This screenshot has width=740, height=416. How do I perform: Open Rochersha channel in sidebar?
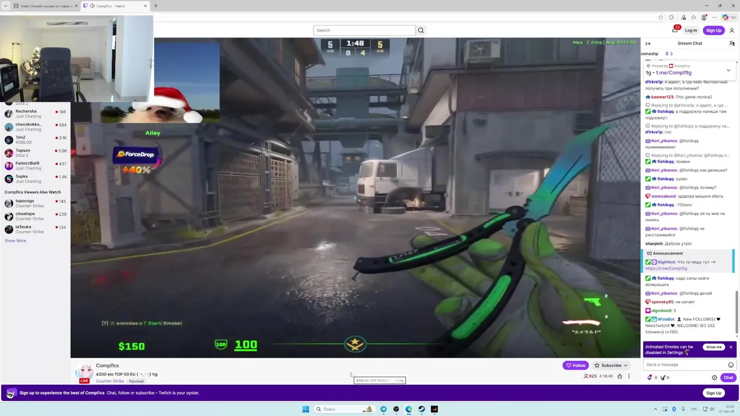coord(35,114)
